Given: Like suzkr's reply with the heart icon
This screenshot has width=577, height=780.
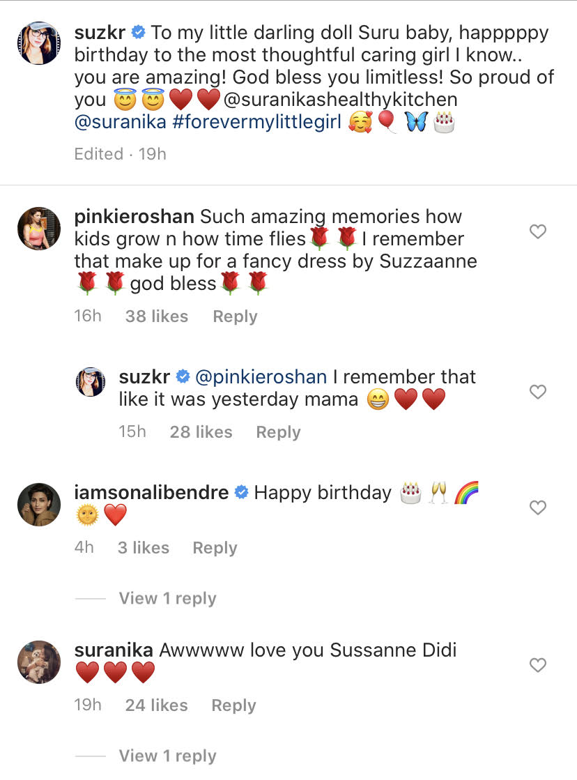Looking at the screenshot, I should [537, 392].
